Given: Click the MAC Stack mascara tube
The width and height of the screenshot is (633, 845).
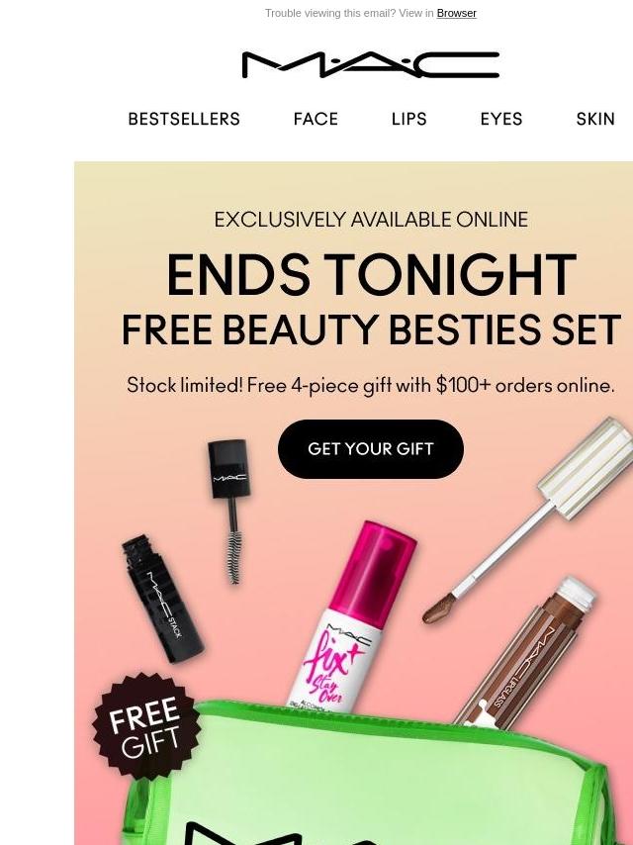Looking at the screenshot, I should click(x=161, y=599).
